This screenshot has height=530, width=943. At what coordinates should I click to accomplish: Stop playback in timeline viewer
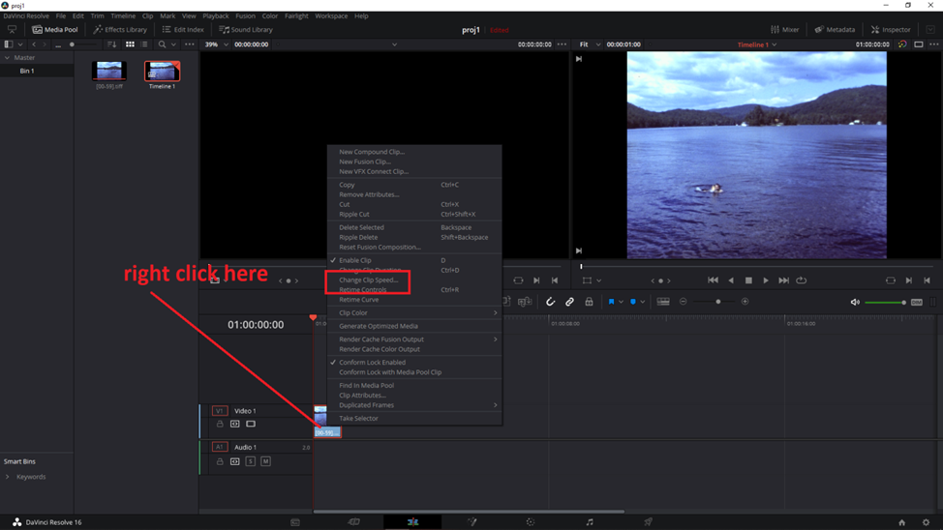click(x=748, y=280)
